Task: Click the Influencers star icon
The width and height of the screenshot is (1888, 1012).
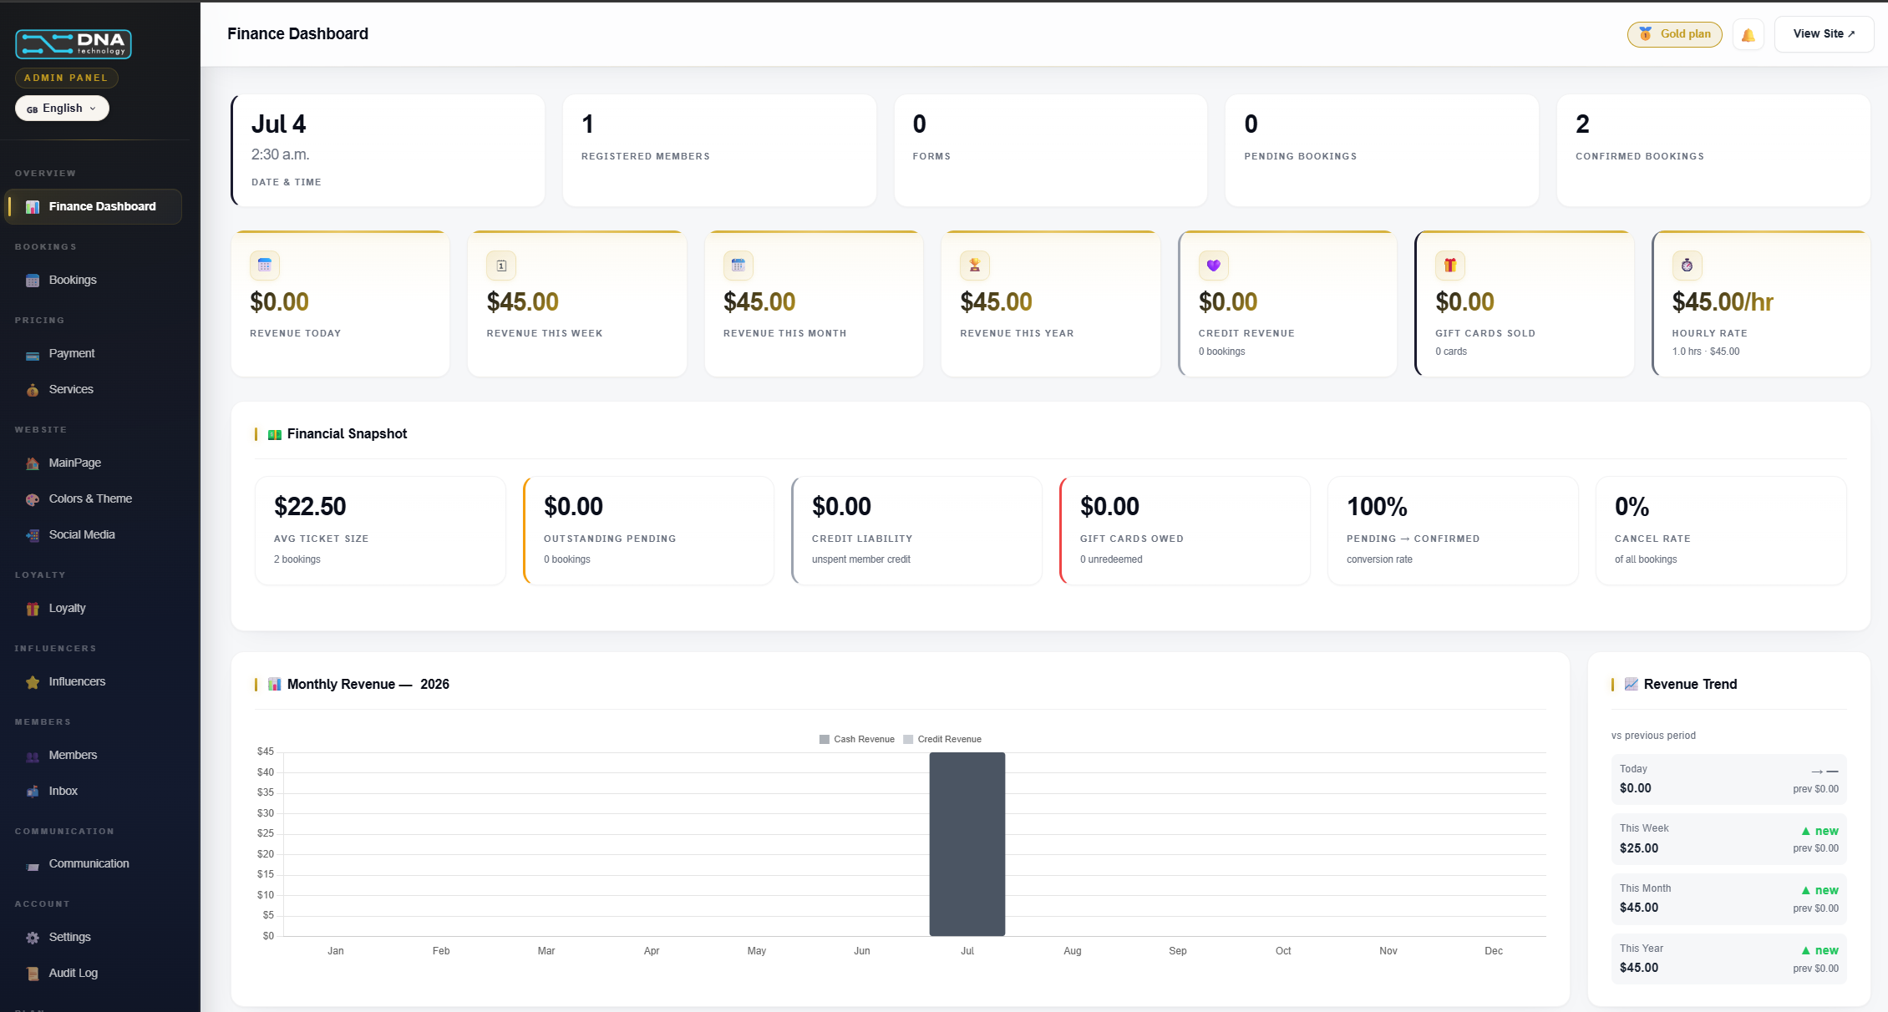Action: [x=33, y=682]
